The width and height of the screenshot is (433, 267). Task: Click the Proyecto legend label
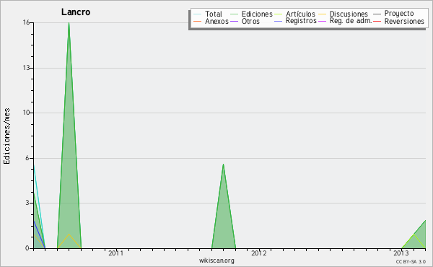pyautogui.click(x=399, y=14)
